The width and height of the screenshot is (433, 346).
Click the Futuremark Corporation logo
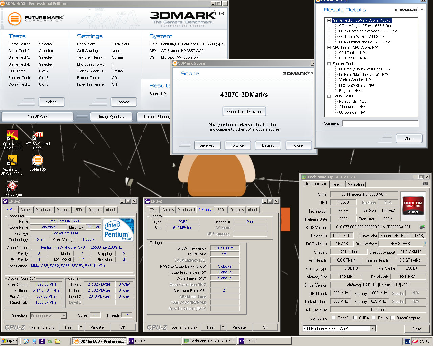coord(36,19)
